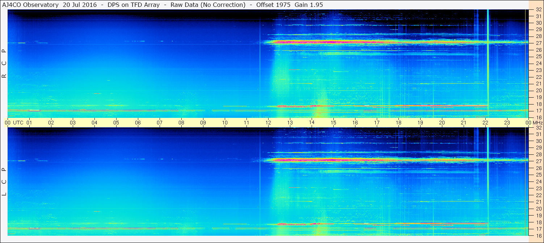Click the 18 MHz tick of the RCP scale
The height and width of the screenshot is (243, 544).
tap(538, 104)
